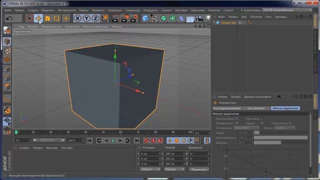Screen dimensions: 320x180
Task: Play animation forward green button
Action: [113, 140]
